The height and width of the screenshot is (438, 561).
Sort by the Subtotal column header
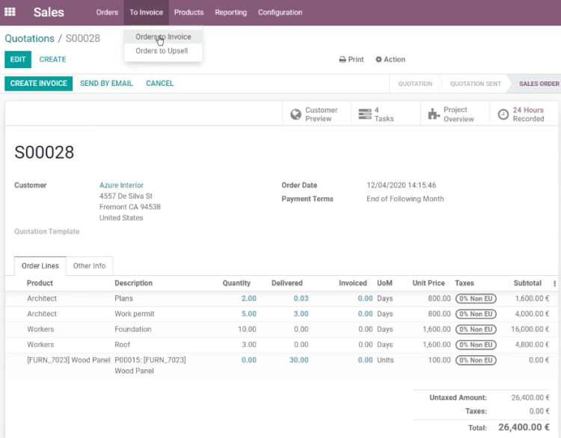coord(527,283)
